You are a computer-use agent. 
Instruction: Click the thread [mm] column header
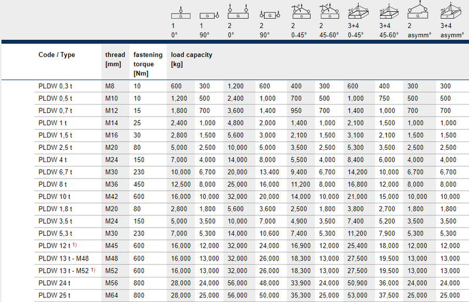(x=115, y=60)
